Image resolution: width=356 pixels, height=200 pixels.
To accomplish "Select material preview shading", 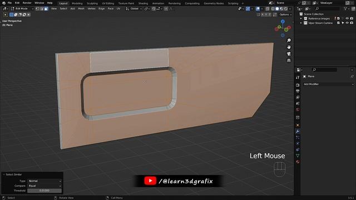I will coord(281,9).
